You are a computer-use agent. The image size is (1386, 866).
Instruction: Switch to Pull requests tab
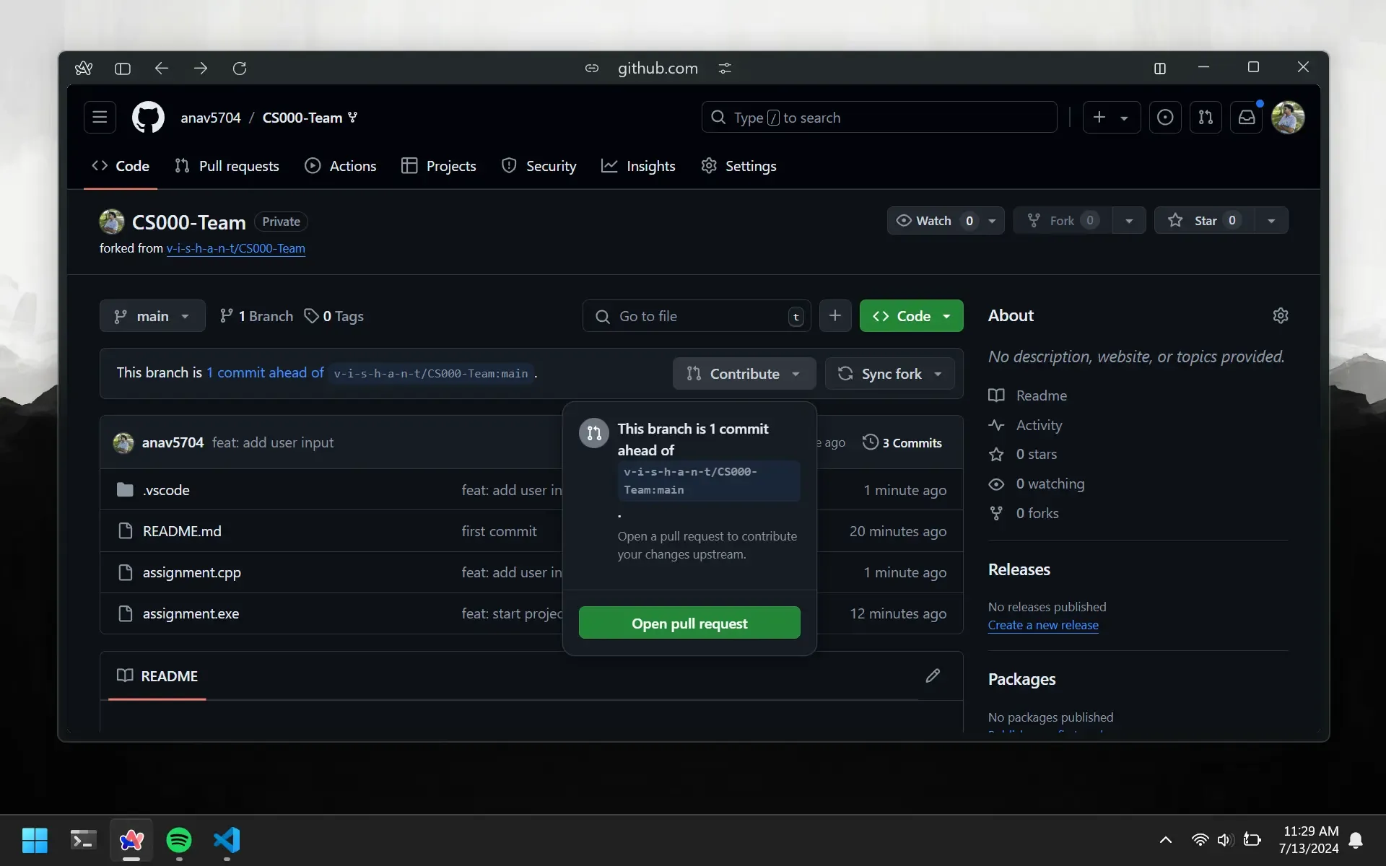point(227,166)
